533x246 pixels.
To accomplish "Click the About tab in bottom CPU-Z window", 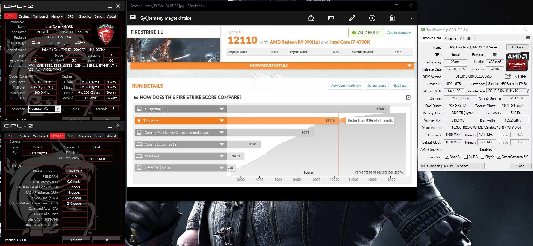I will pyautogui.click(x=112, y=136).
